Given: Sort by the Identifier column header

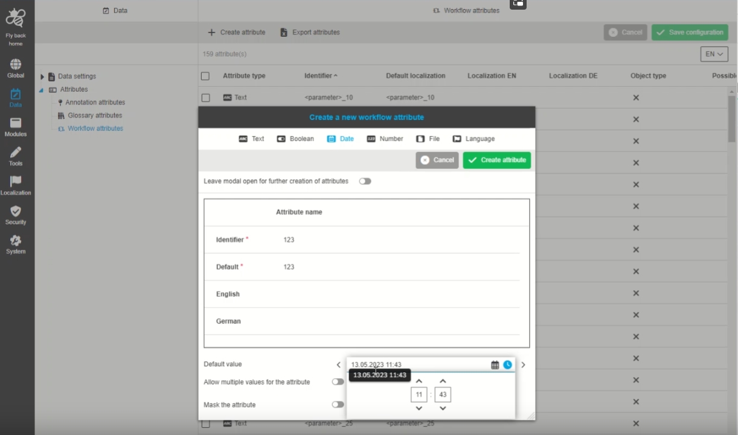Looking at the screenshot, I should pyautogui.click(x=321, y=76).
